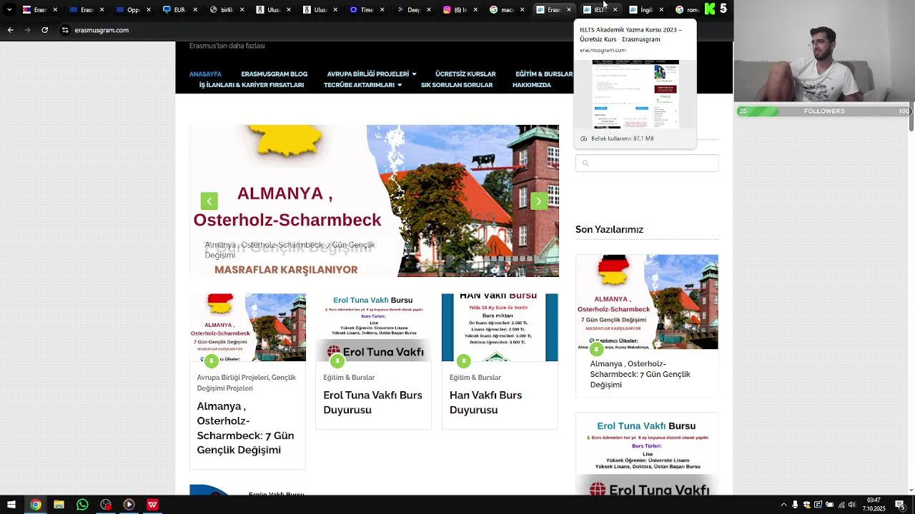Open the notification center
This screenshot has height=514, width=915.
pyautogui.click(x=900, y=505)
